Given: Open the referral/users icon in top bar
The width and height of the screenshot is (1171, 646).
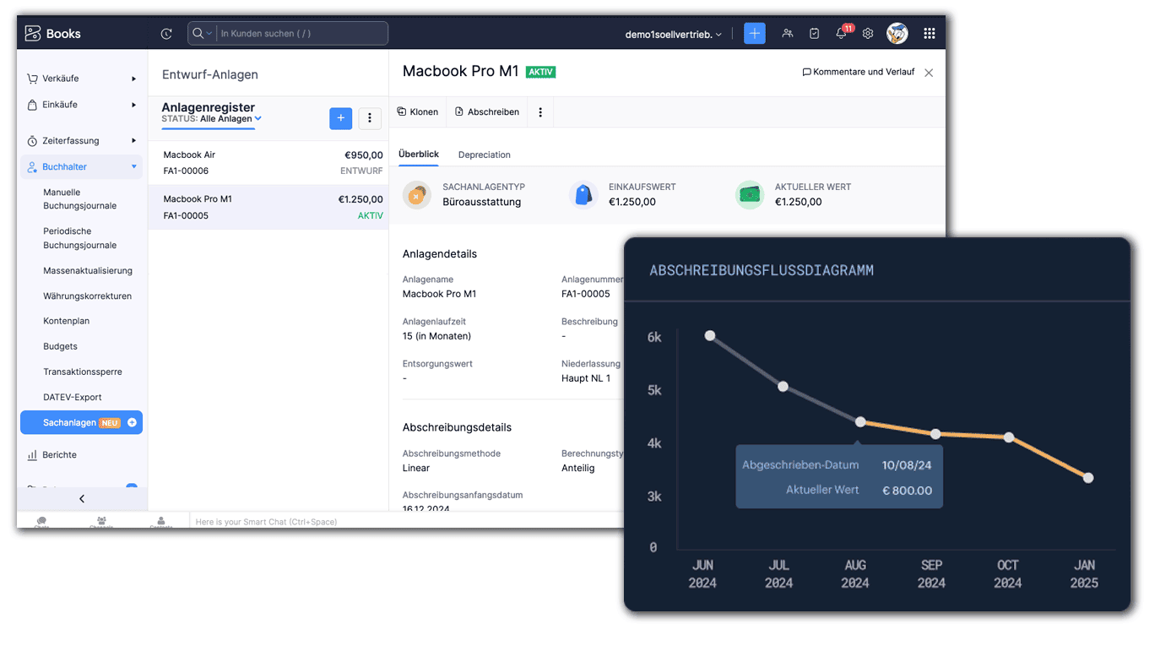Looking at the screenshot, I should pos(788,34).
